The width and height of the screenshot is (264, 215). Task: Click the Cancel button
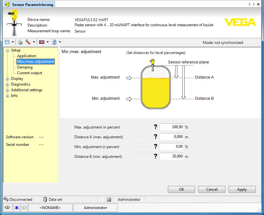click(212, 189)
